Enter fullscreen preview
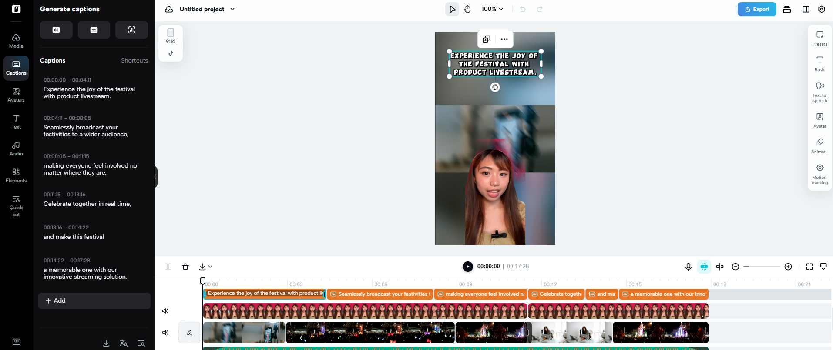833x350 pixels. point(809,267)
